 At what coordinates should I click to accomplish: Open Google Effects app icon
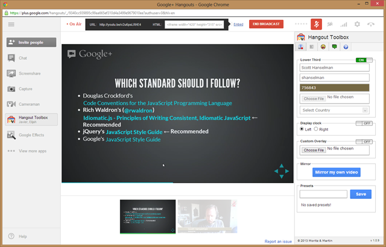tap(11, 135)
